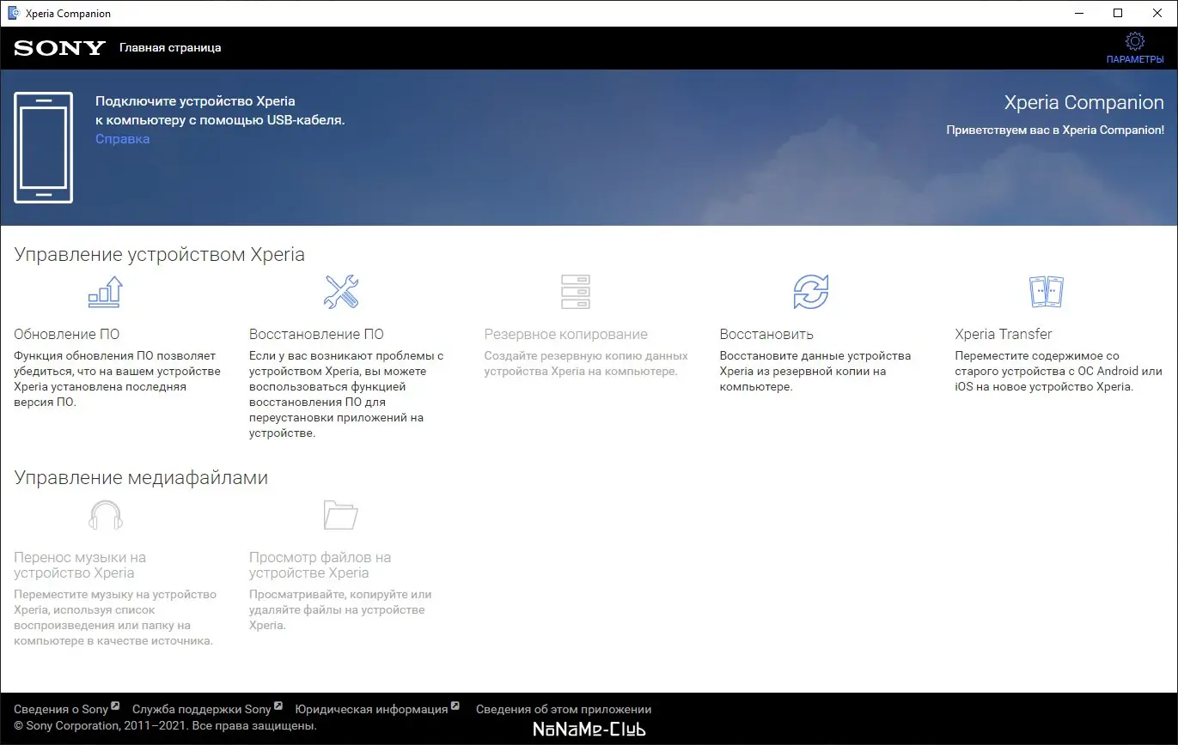The image size is (1178, 745).
Task: Close the Xperia Companion window
Action: click(1157, 13)
